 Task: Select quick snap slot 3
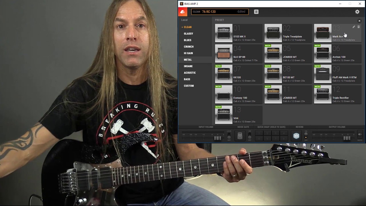coord(276,133)
